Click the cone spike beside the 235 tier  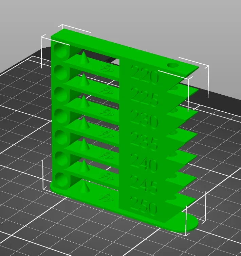pos(85,123)
